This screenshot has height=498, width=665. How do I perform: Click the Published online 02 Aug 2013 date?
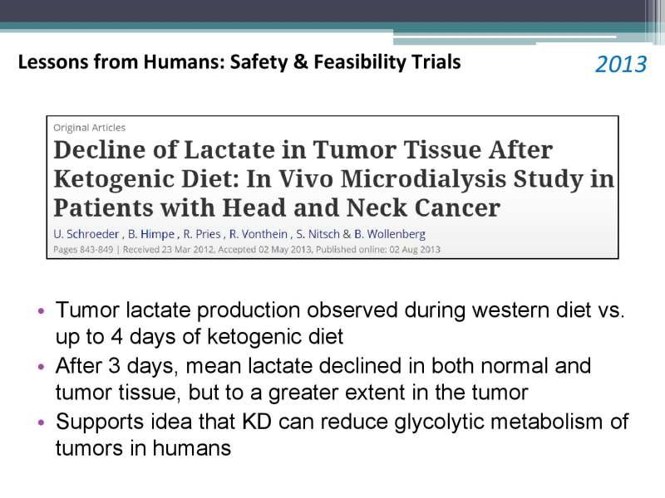pyautogui.click(x=378, y=250)
